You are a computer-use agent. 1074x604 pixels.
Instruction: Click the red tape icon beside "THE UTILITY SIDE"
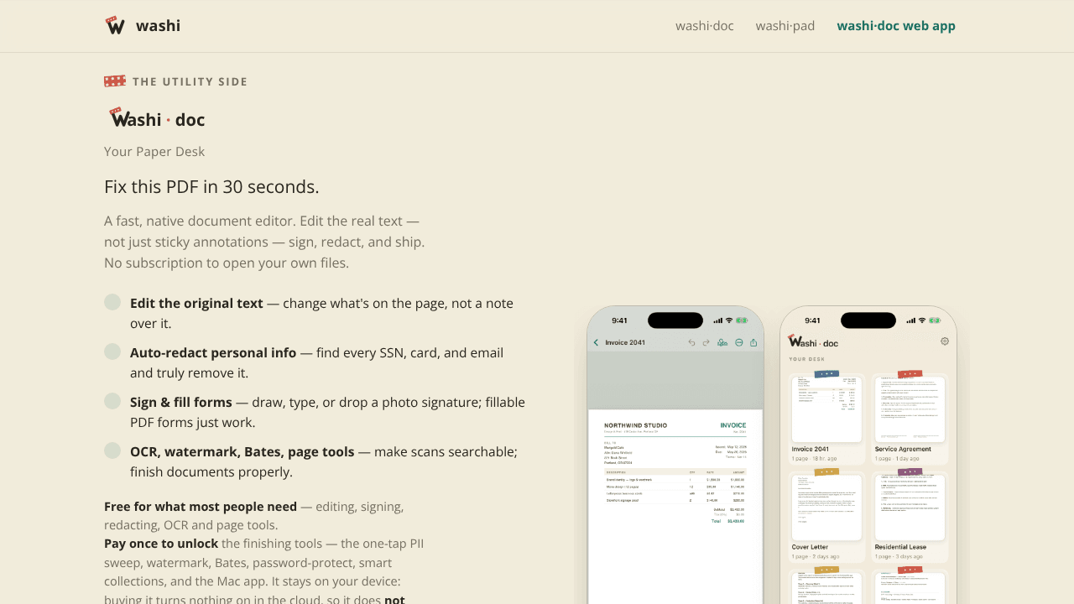point(115,81)
